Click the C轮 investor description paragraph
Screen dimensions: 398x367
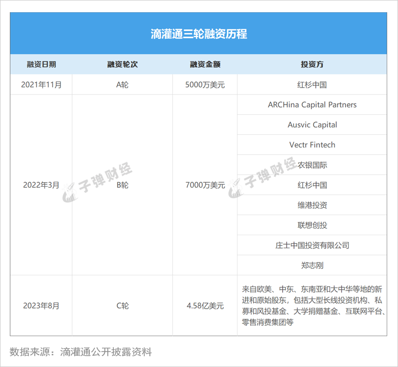pyautogui.click(x=314, y=306)
